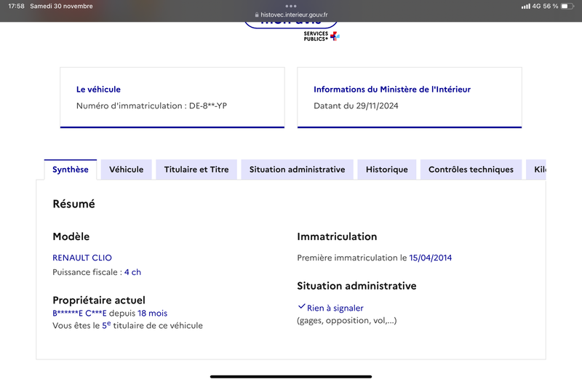This screenshot has width=582, height=382.
Task: Tap the 17:58 clock in status bar
Action: point(16,6)
